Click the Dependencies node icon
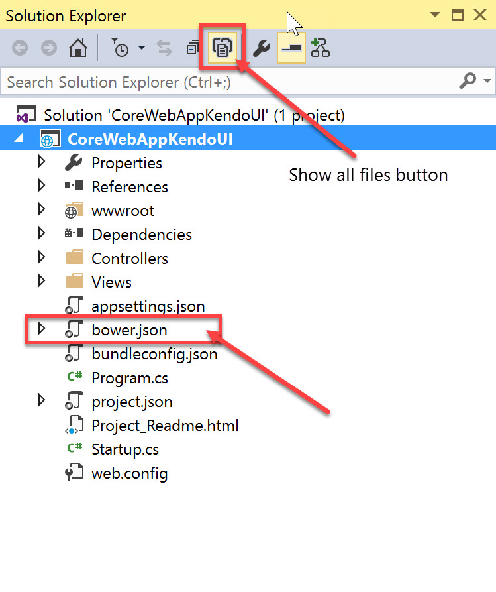This screenshot has width=496, height=592. click(74, 233)
